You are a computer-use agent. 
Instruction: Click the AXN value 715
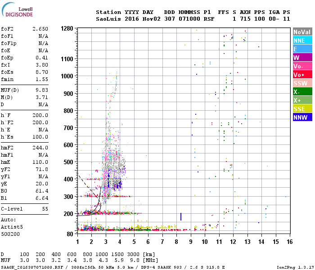(245, 19)
